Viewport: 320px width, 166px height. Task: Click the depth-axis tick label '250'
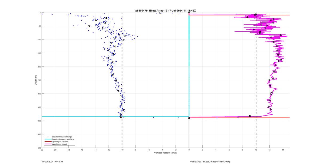39,80
